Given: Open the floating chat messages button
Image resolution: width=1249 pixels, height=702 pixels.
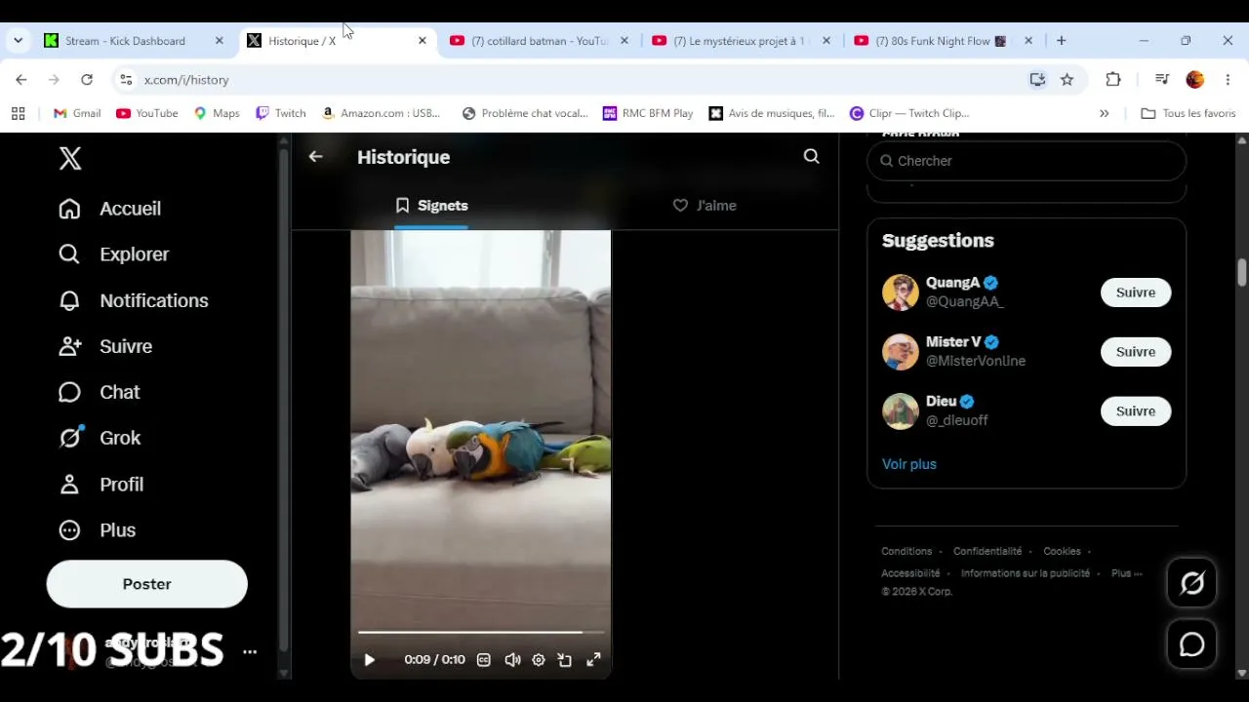Looking at the screenshot, I should (1192, 644).
